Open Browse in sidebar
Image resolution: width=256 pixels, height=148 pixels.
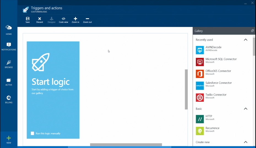9,64
